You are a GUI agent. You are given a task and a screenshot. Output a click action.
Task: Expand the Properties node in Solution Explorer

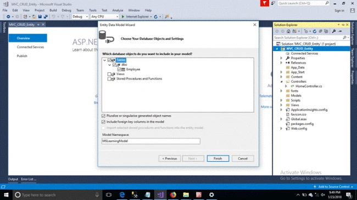click(281, 58)
